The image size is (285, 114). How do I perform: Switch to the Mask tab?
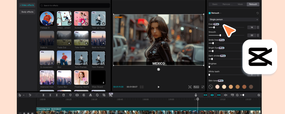tap(240, 4)
